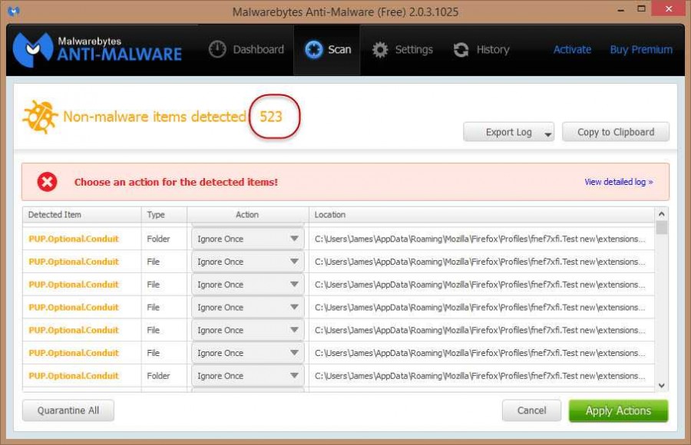Click the Export Log button
The height and width of the screenshot is (445, 691).
point(508,132)
